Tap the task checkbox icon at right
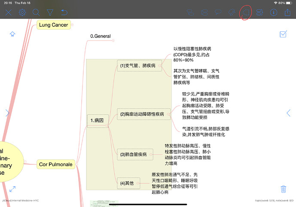The width and height of the screenshot is (296, 207). (x=284, y=34)
